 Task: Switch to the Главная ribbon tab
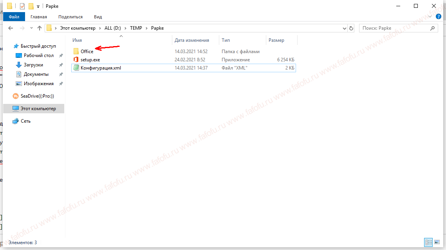pos(39,17)
